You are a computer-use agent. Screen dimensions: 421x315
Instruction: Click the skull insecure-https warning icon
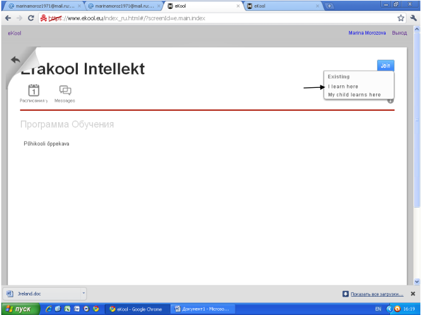point(44,18)
